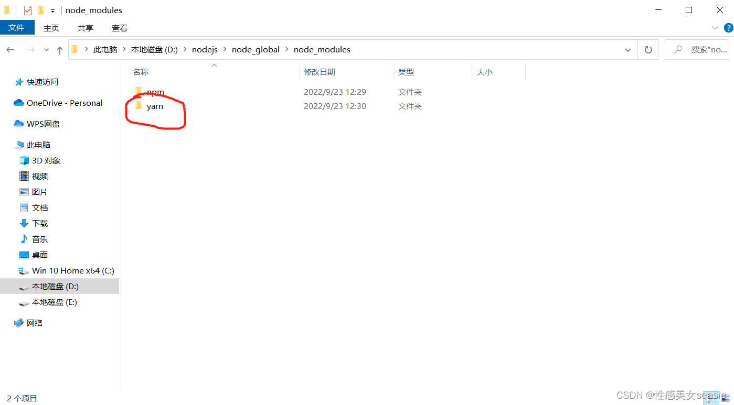The height and width of the screenshot is (405, 734).
Task: Customize quick access toolbar dropdown
Action: click(52, 11)
